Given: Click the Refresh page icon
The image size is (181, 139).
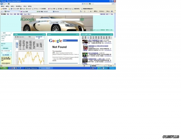Looking at the screenshot, I should 85,4.
